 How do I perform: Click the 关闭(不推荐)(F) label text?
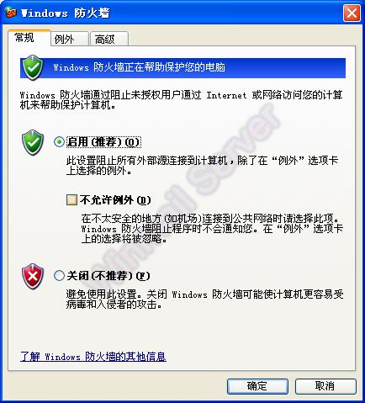108,276
